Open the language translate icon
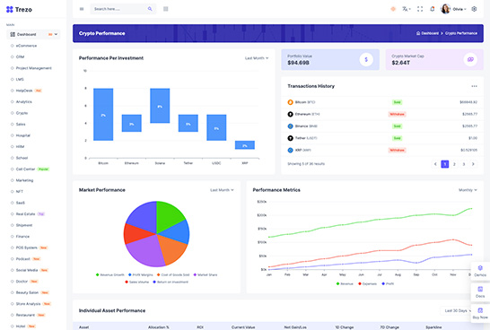The image size is (490, 330). tap(406, 9)
